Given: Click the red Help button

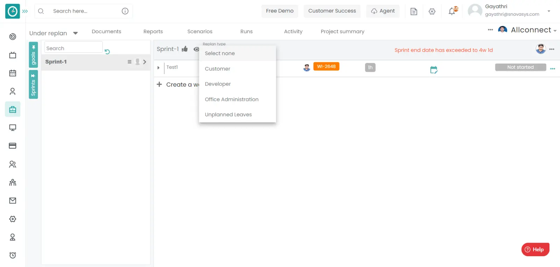Looking at the screenshot, I should click(535, 250).
